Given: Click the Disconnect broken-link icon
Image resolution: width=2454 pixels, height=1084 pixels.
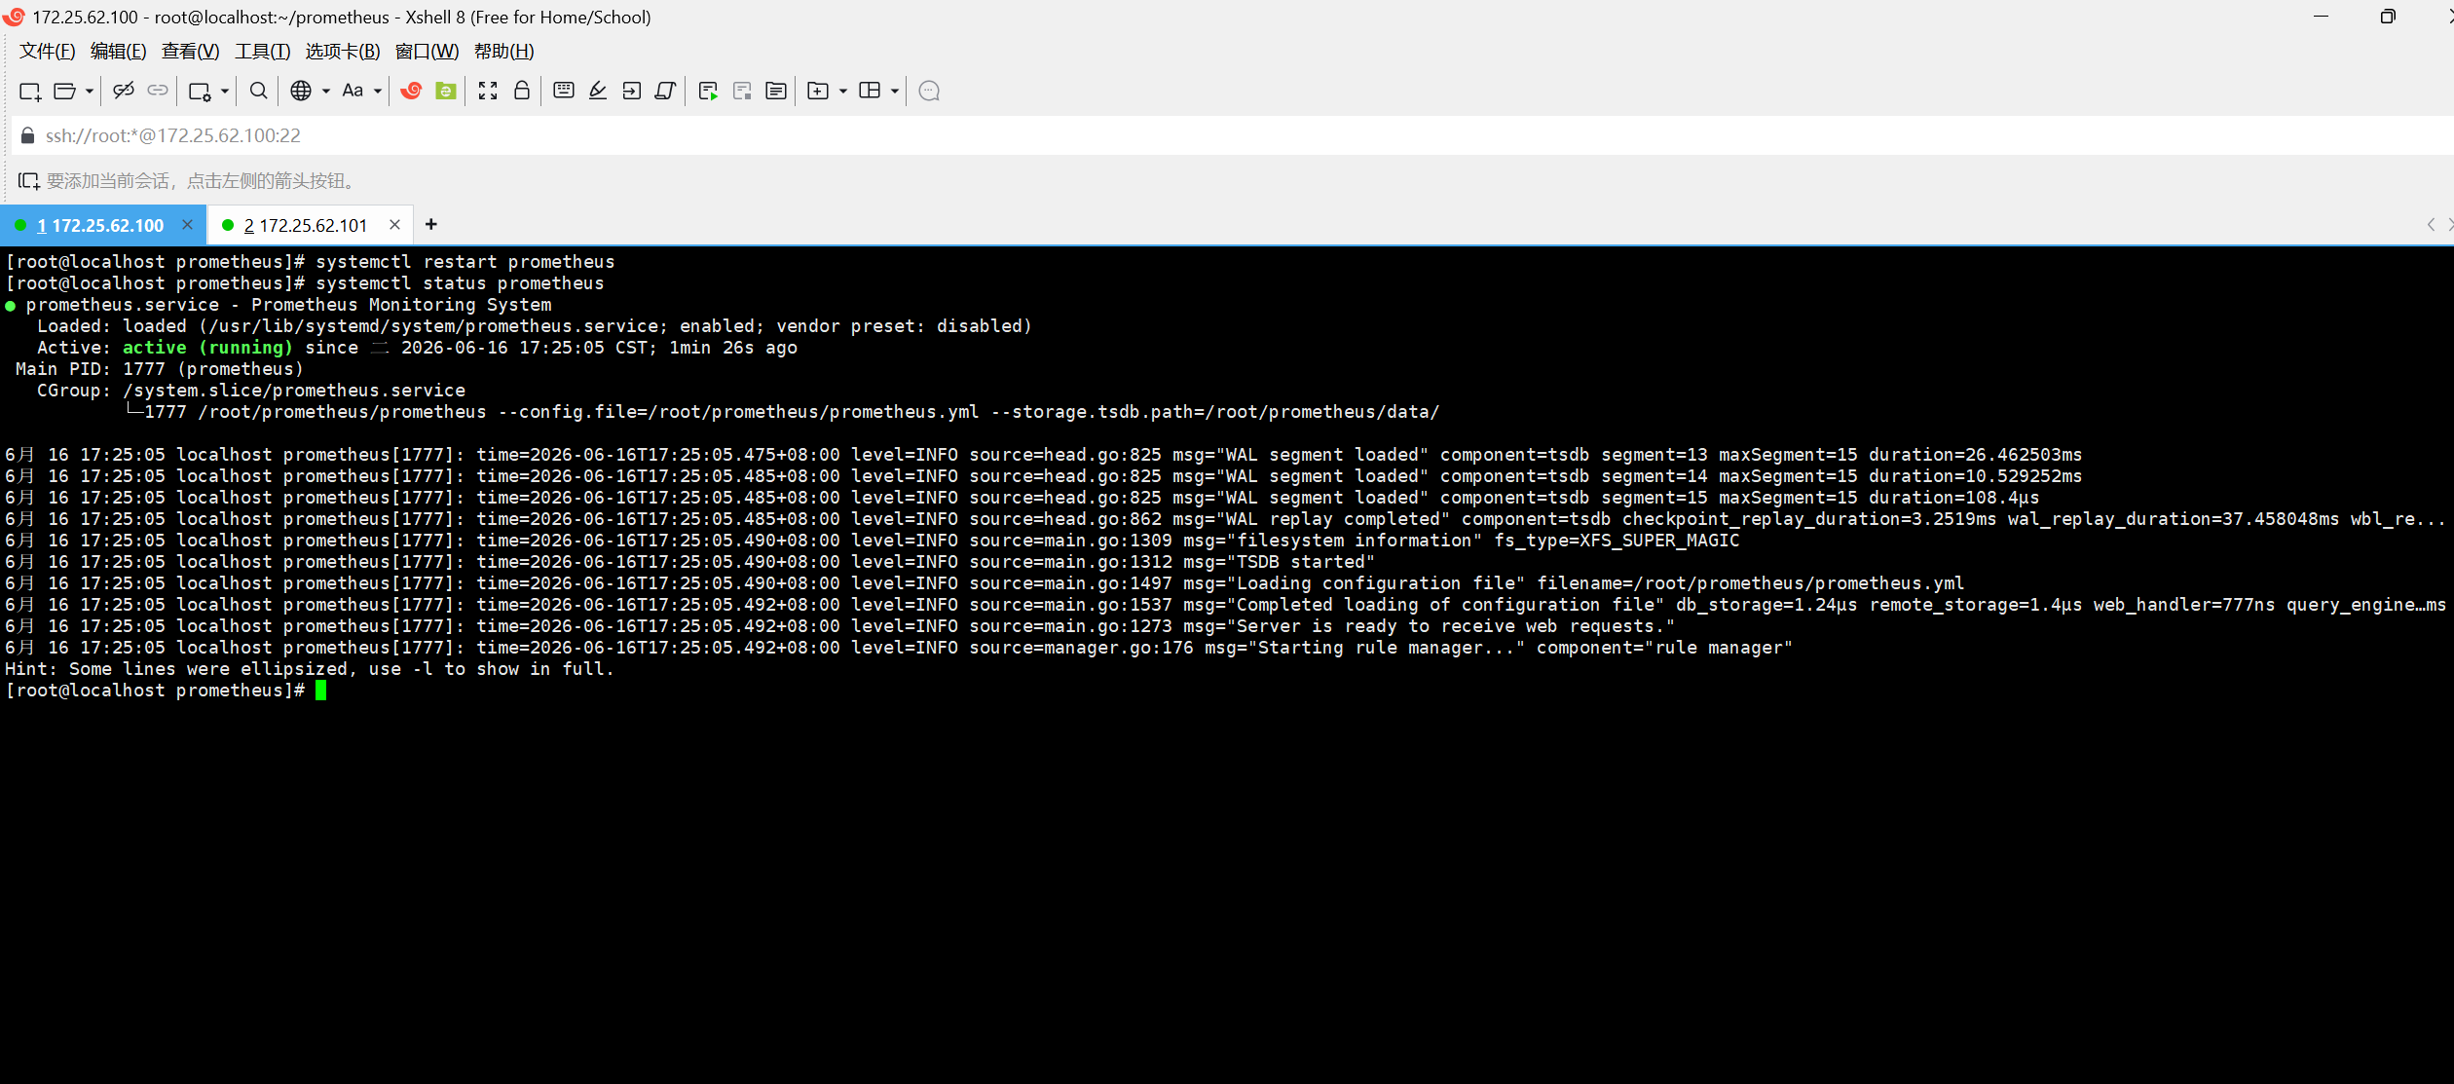Looking at the screenshot, I should point(124,91).
